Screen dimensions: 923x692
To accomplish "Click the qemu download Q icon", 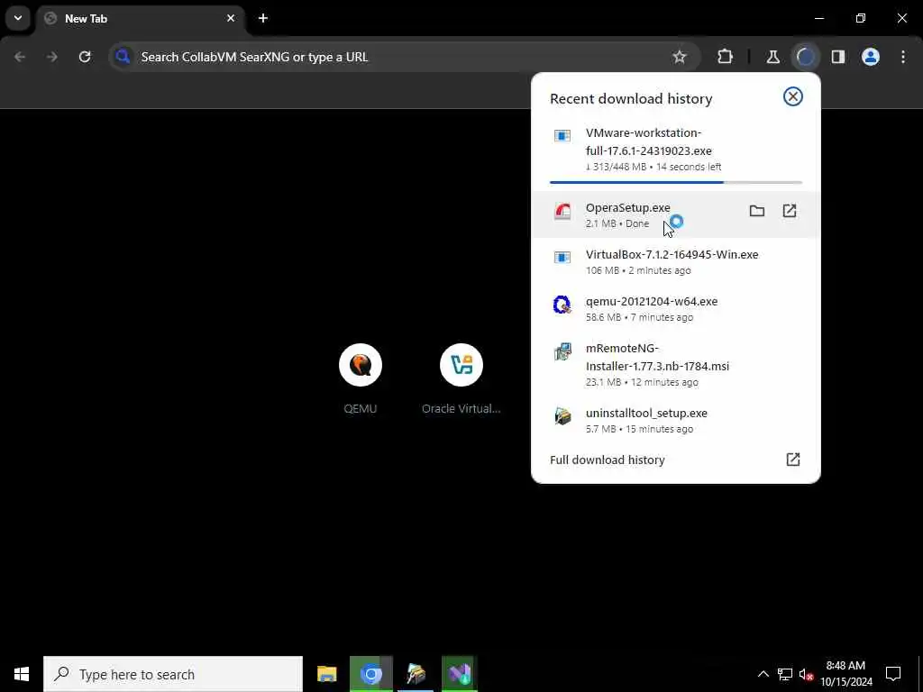I will click(562, 305).
